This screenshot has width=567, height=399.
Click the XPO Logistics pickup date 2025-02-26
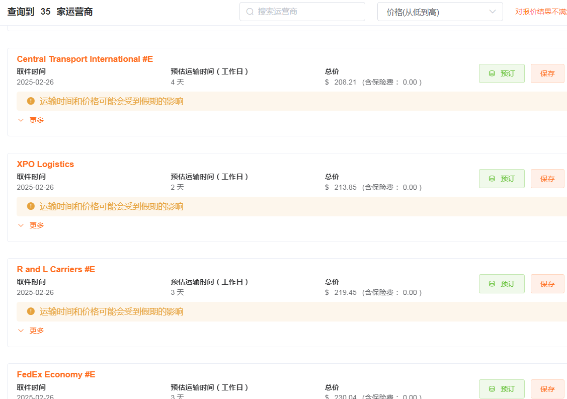point(35,187)
